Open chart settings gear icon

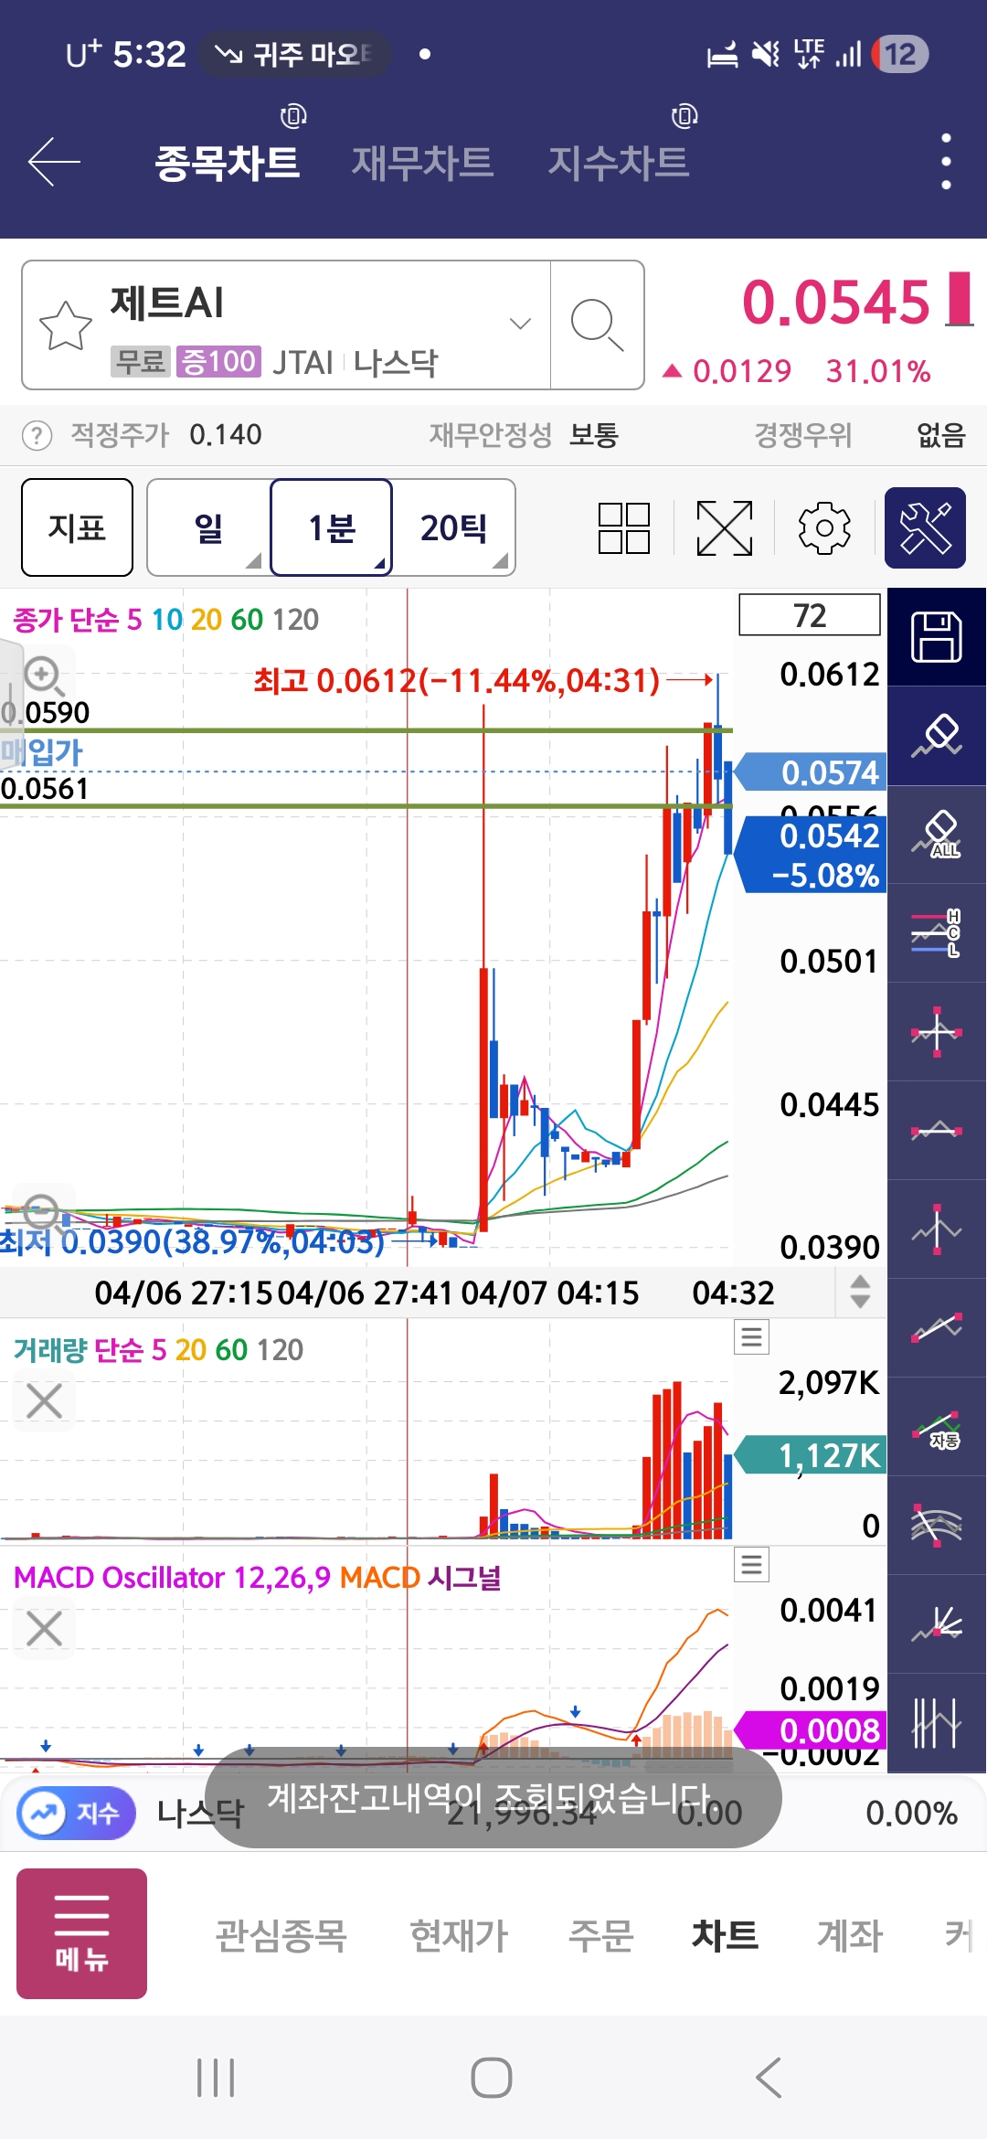(824, 528)
